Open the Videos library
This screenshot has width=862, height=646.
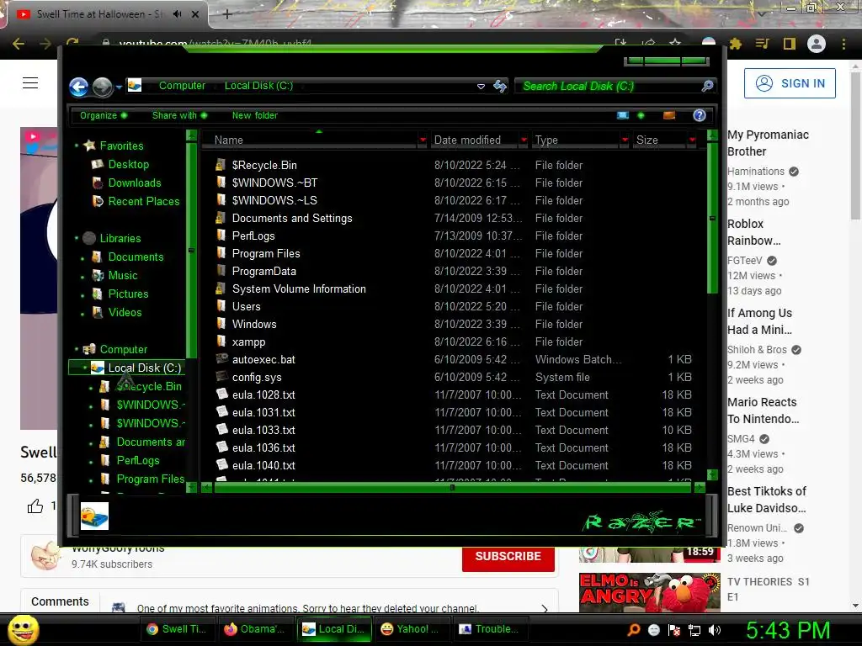pyautogui.click(x=125, y=313)
